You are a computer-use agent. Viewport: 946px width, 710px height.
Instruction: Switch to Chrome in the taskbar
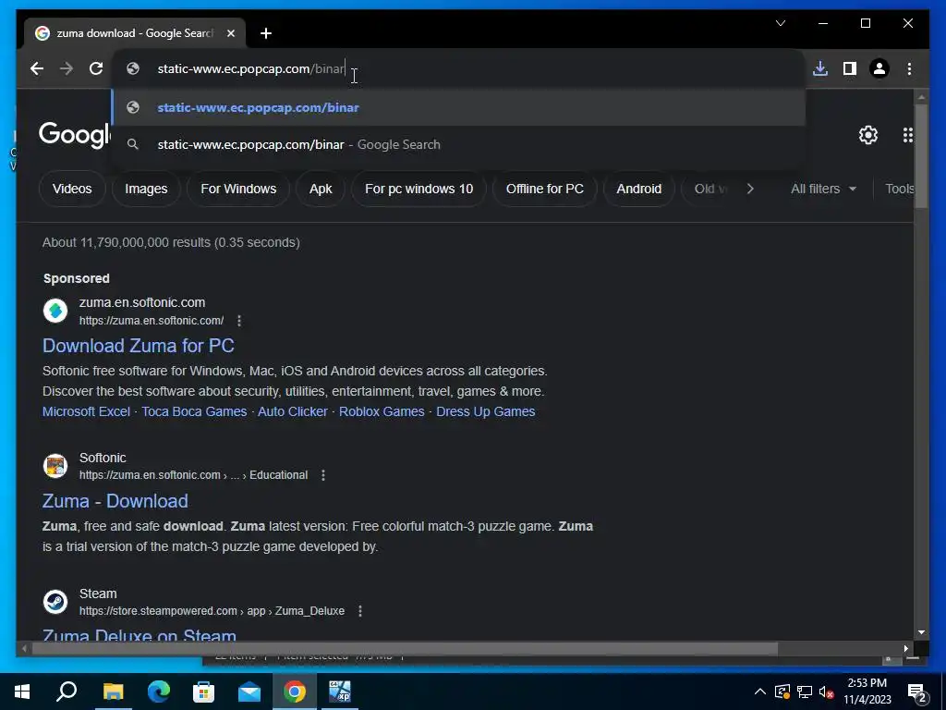pyautogui.click(x=295, y=692)
